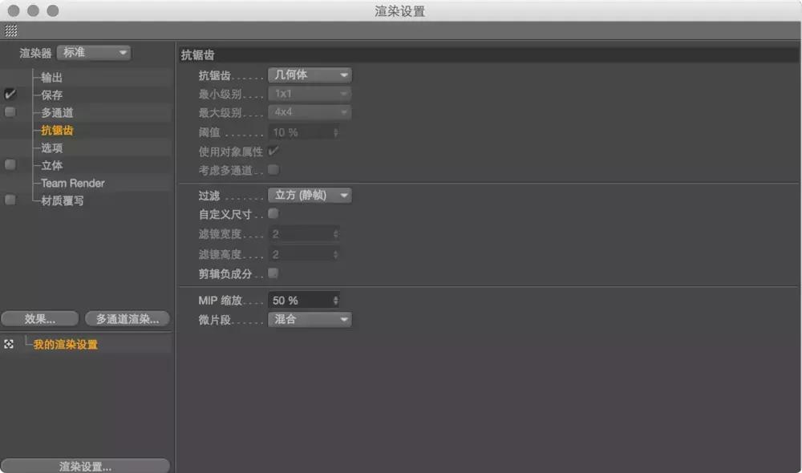The width and height of the screenshot is (802, 473).
Task: Open the 渲染器 standard dropdown
Action: pyautogui.click(x=94, y=52)
